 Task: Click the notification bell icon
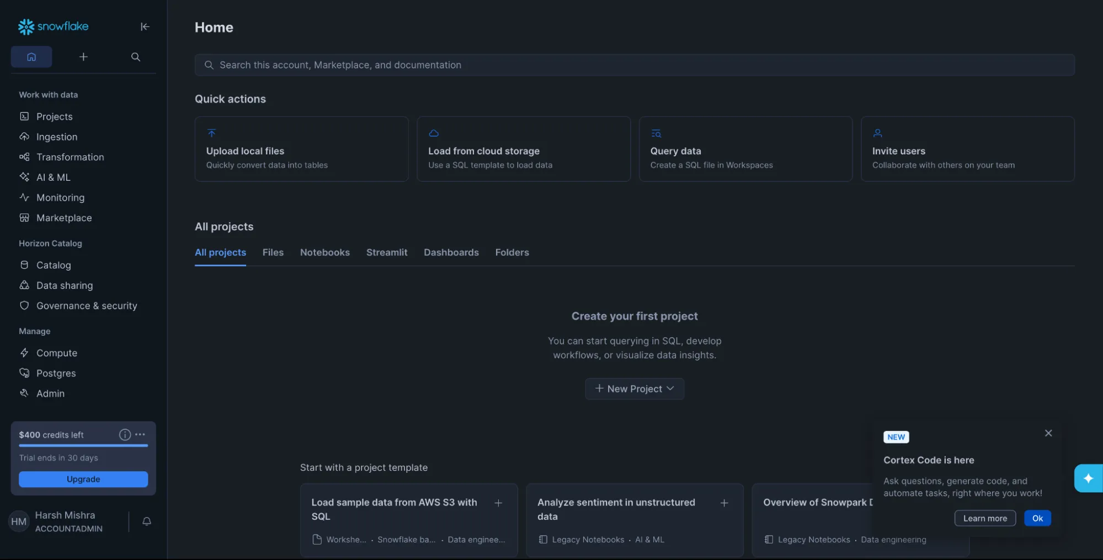tap(146, 521)
